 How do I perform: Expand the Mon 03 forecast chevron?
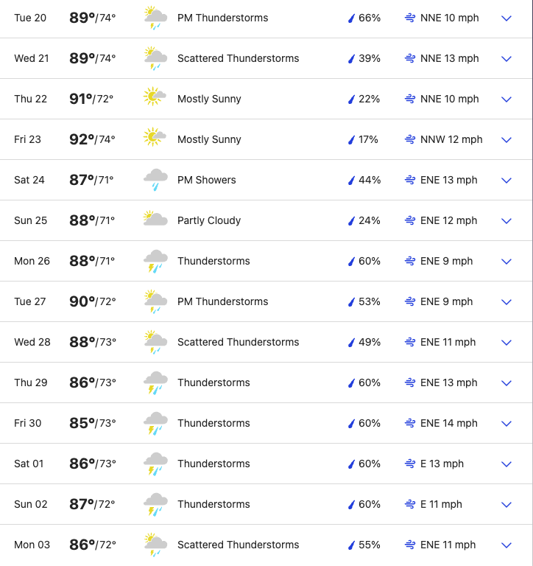(x=506, y=545)
